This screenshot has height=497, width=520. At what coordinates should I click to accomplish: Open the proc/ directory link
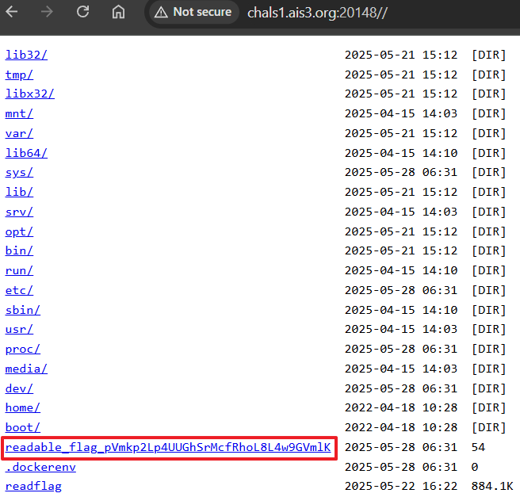[22, 349]
